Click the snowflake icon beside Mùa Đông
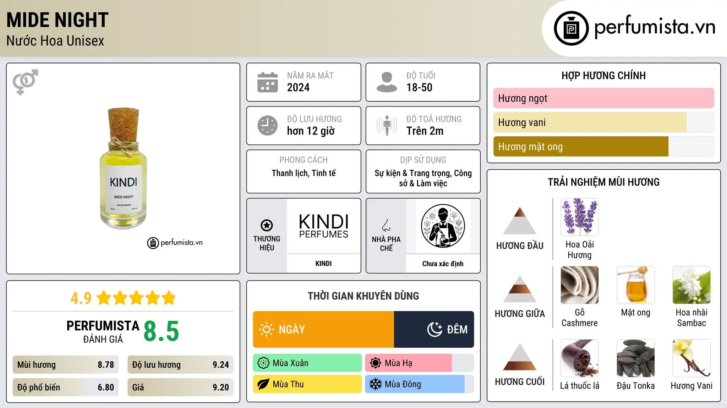The image size is (727, 408). coord(376,384)
